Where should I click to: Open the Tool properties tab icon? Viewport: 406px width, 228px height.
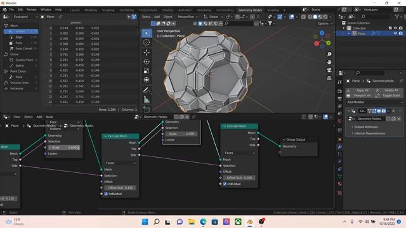coord(340,82)
